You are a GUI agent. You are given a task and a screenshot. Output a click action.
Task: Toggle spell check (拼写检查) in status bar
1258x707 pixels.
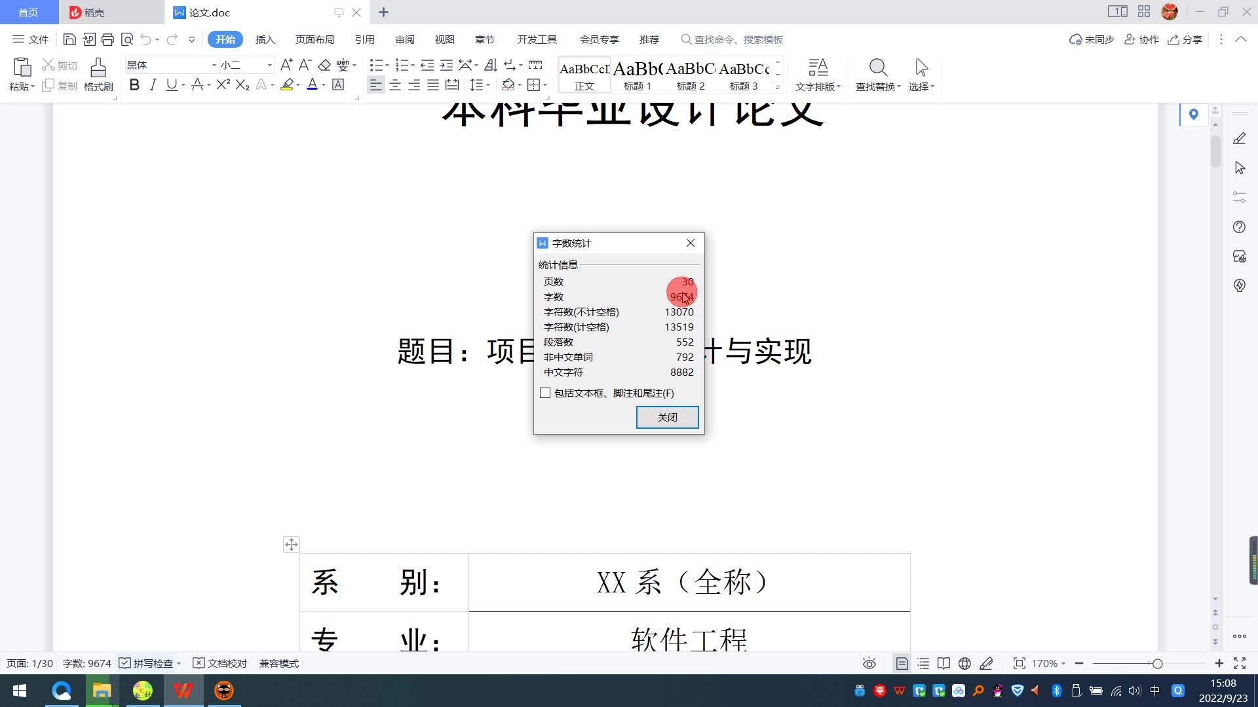coord(147,664)
